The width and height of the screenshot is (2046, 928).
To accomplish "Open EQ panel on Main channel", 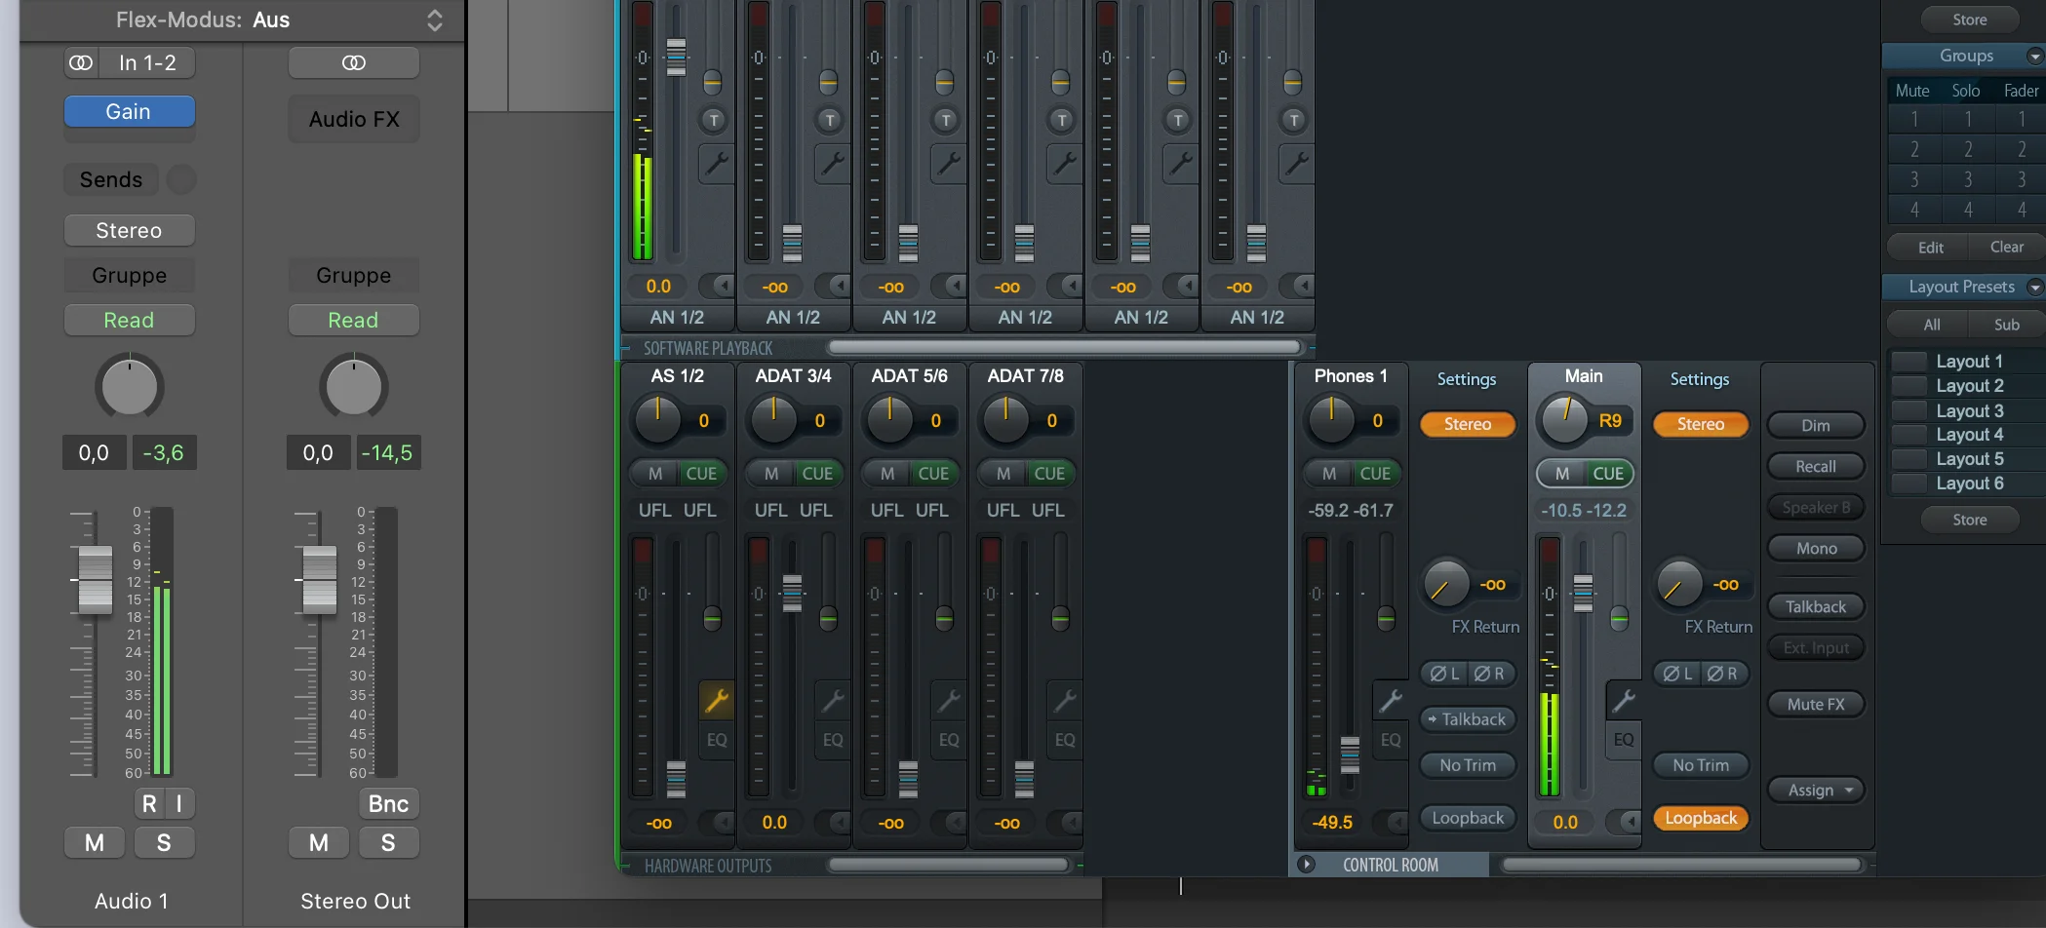I will tap(1624, 740).
